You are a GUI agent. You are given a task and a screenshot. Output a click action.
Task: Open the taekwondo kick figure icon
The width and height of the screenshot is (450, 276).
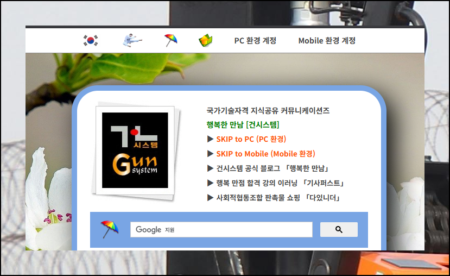[x=132, y=41]
